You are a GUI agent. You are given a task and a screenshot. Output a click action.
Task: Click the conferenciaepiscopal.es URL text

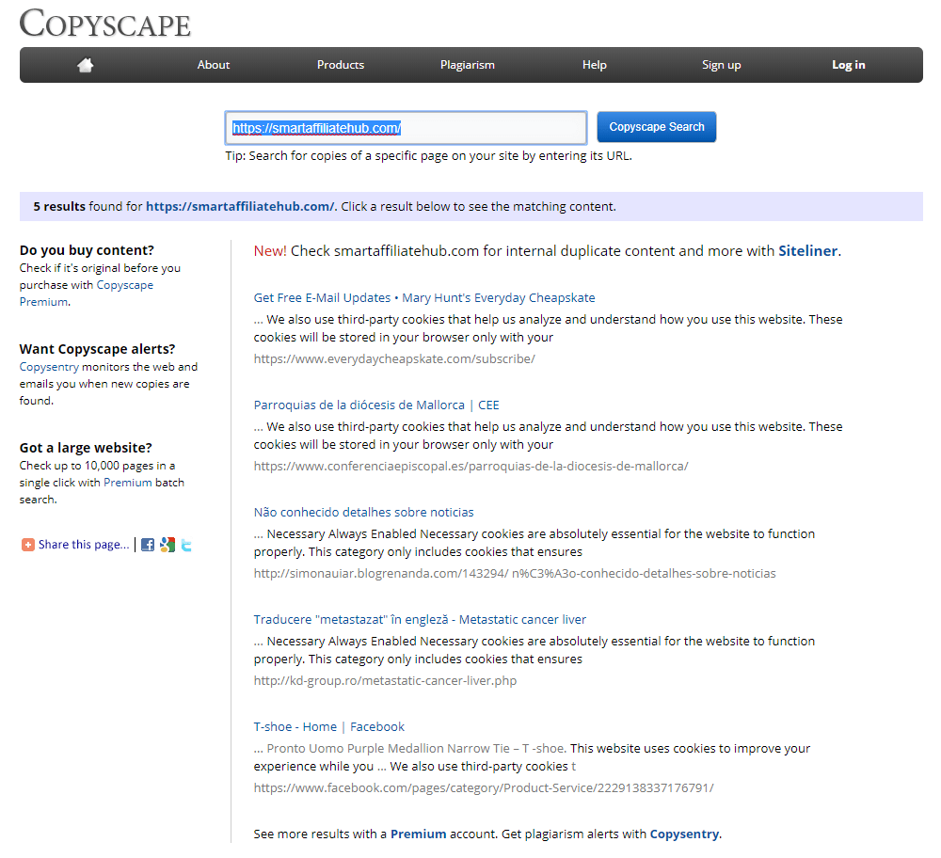tap(470, 467)
